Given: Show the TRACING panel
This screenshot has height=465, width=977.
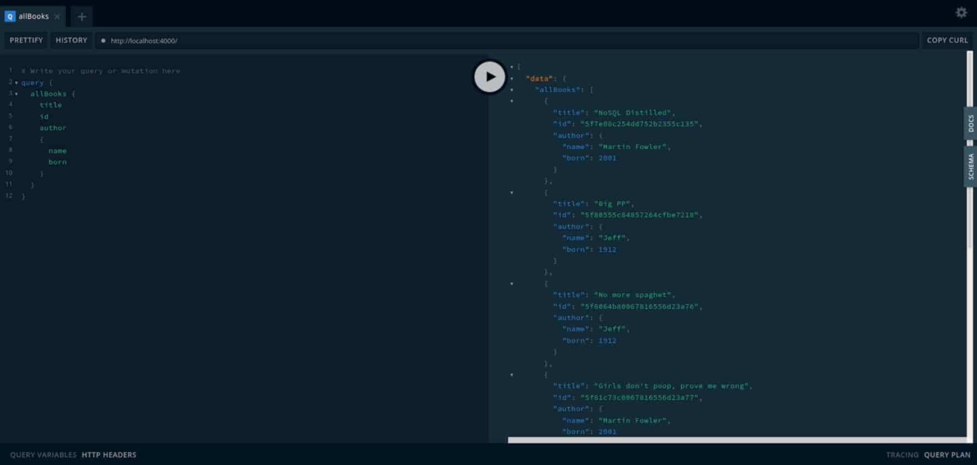Looking at the screenshot, I should point(902,455).
